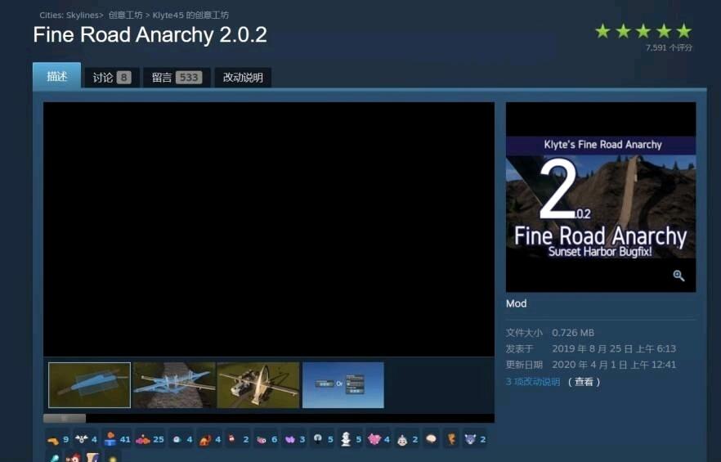
Task: Click the white statue bust award icon
Action: tap(351, 439)
